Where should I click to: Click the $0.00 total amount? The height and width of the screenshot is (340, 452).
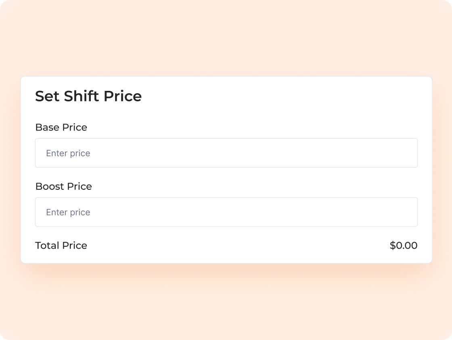pyautogui.click(x=404, y=246)
